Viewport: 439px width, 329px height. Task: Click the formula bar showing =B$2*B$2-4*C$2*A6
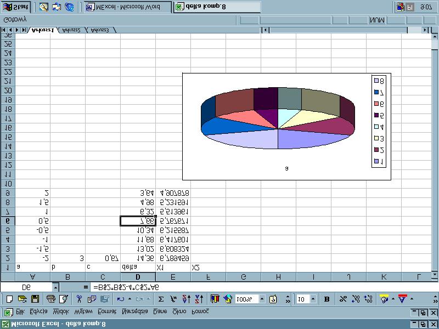tap(263, 287)
